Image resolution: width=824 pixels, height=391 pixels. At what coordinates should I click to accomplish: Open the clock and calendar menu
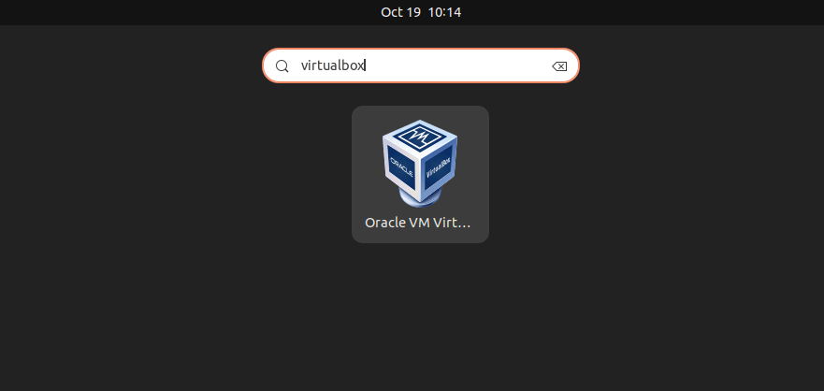(421, 12)
